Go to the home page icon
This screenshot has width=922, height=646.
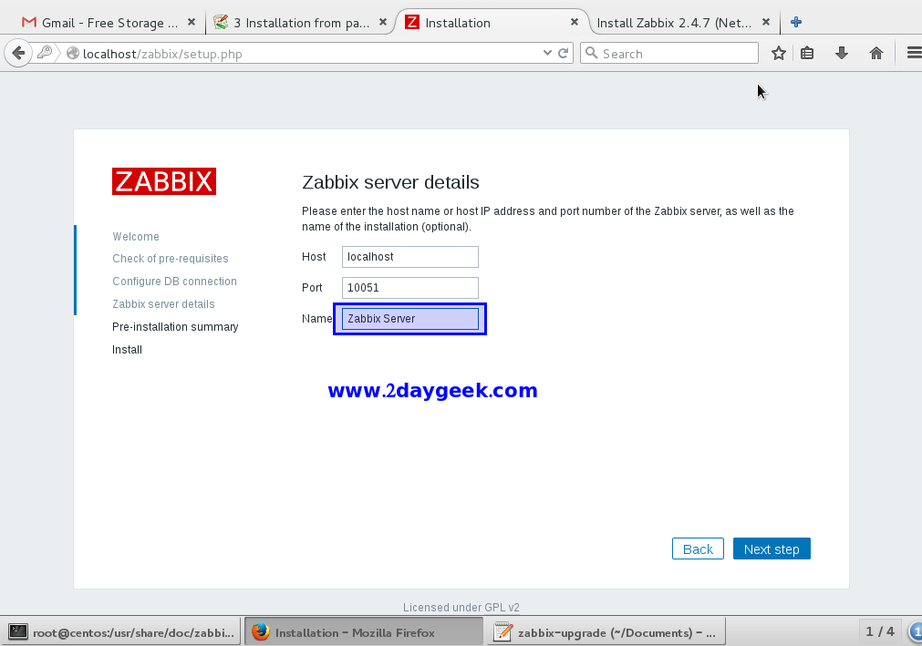[876, 54]
